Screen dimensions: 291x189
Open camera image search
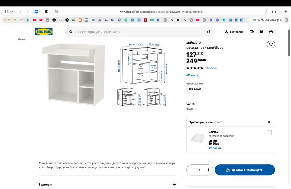click(209, 32)
